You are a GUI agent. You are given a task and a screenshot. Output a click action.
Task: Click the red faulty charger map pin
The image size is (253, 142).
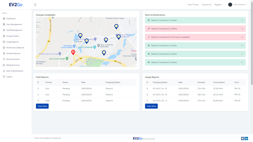pyautogui.click(x=73, y=52)
